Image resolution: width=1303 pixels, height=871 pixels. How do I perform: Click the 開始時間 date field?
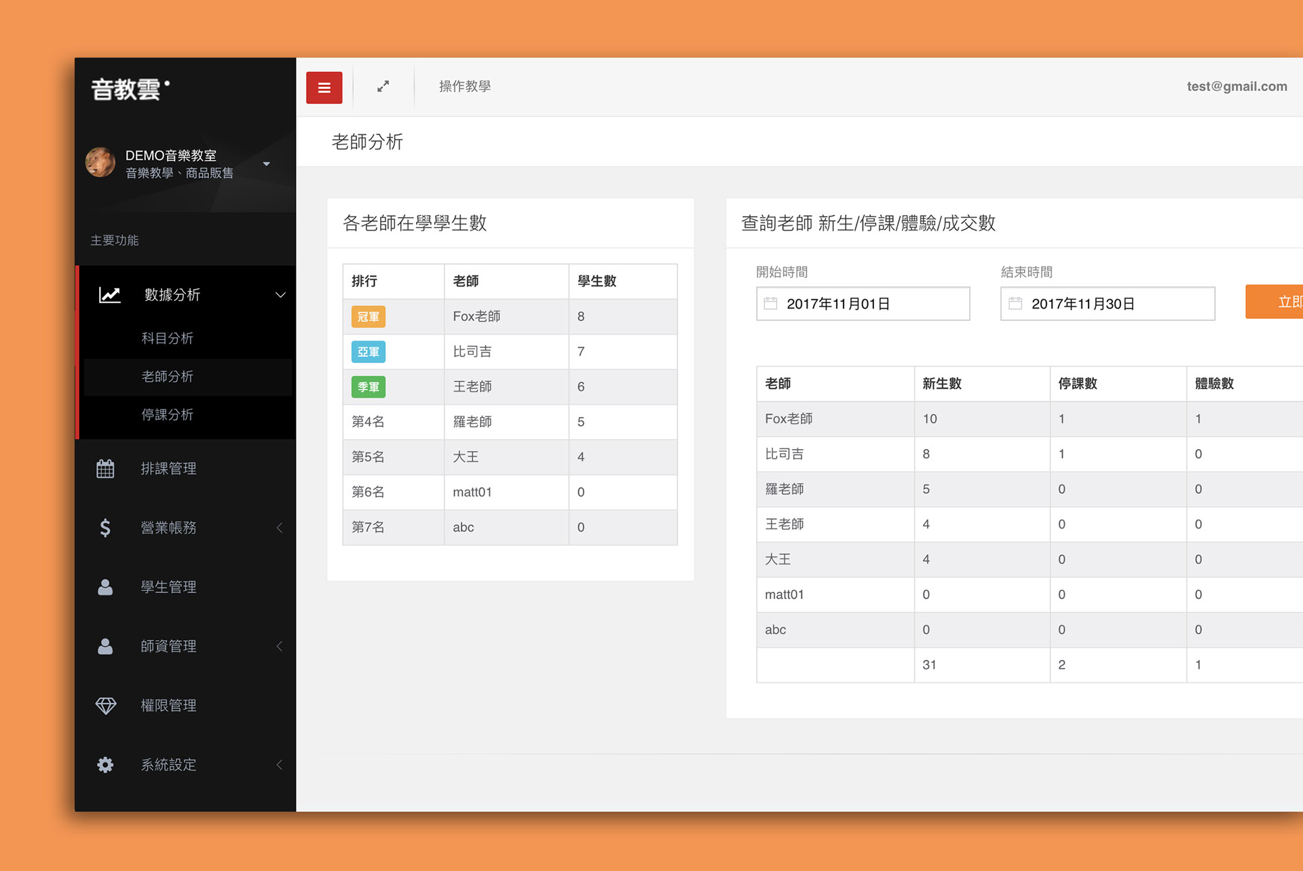coord(863,303)
